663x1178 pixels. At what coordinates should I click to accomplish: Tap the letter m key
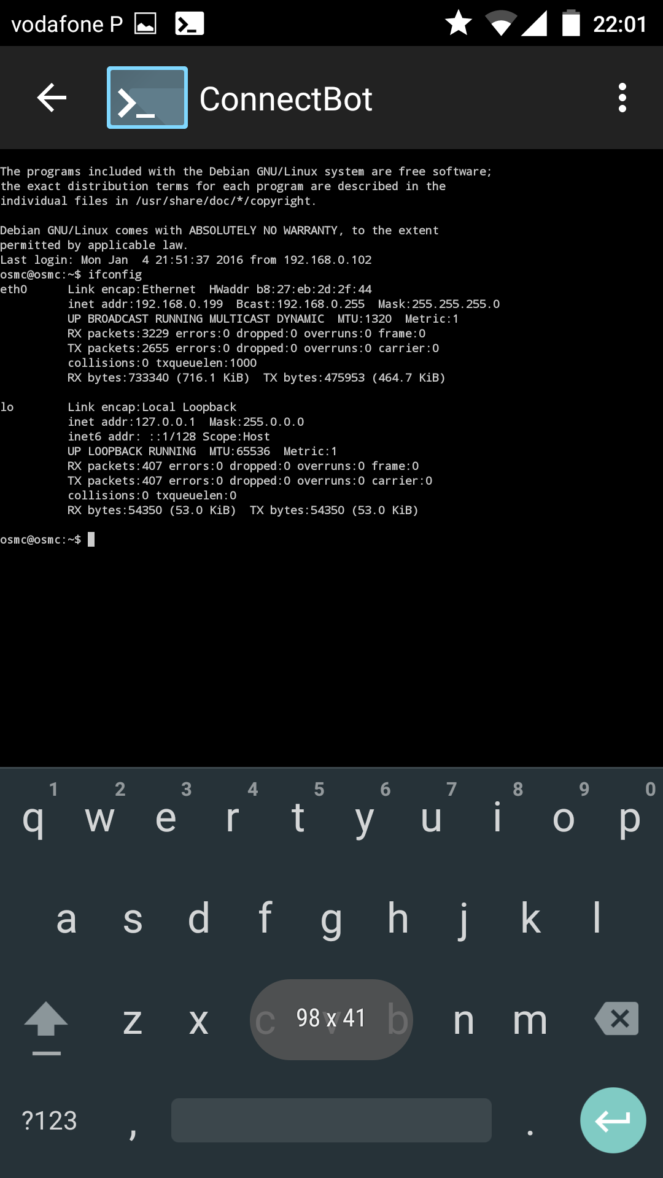(530, 1020)
